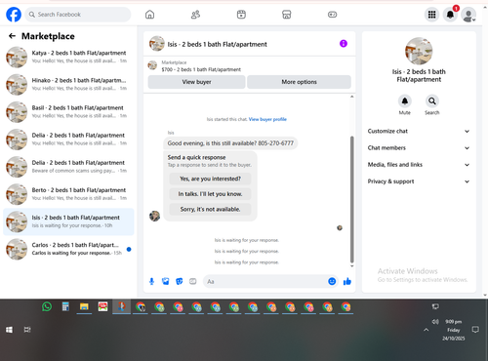Image resolution: width=488 pixels, height=361 pixels.
Task: Click the chat scrollbar thumb
Action: point(351,199)
